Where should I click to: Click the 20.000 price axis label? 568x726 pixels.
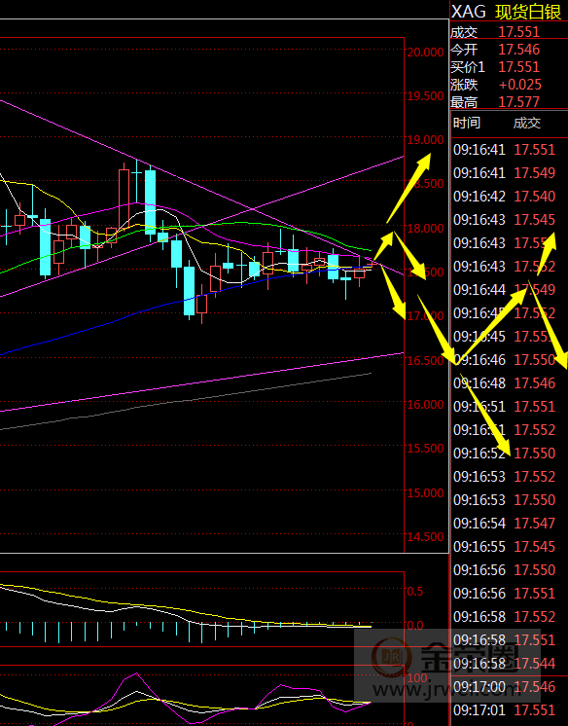pyautogui.click(x=425, y=53)
